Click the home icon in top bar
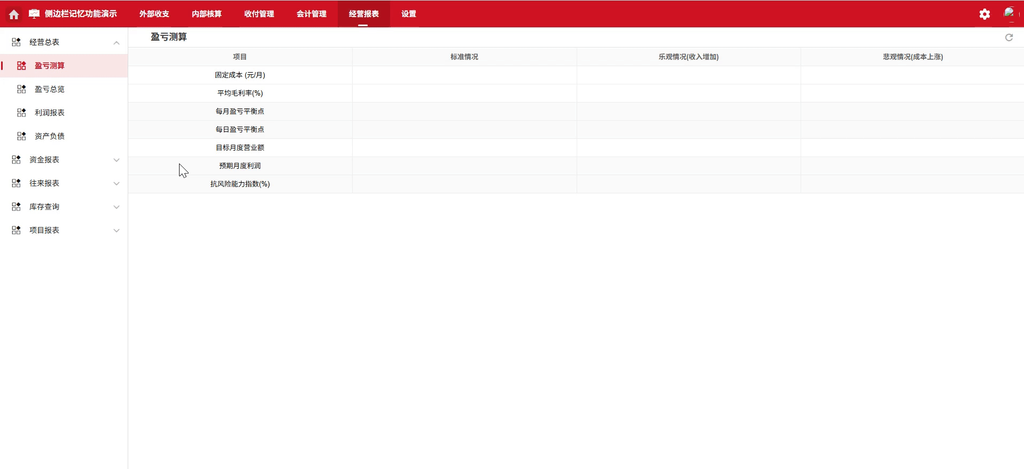The image size is (1024, 469). point(14,14)
